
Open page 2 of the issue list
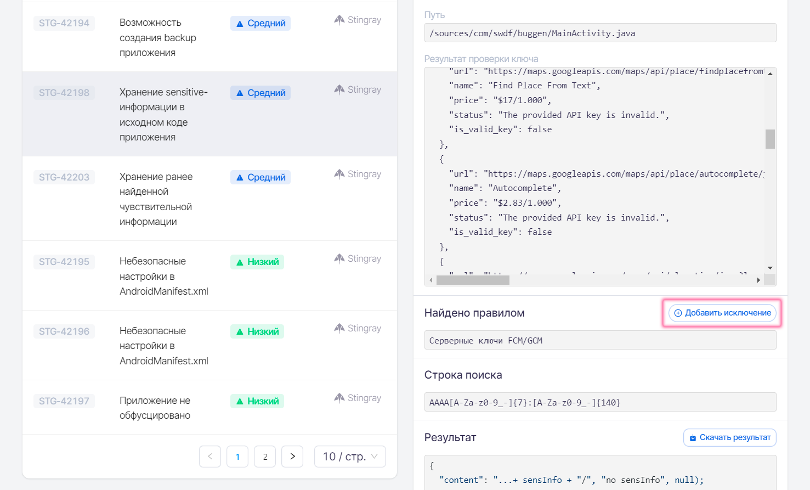click(x=265, y=457)
